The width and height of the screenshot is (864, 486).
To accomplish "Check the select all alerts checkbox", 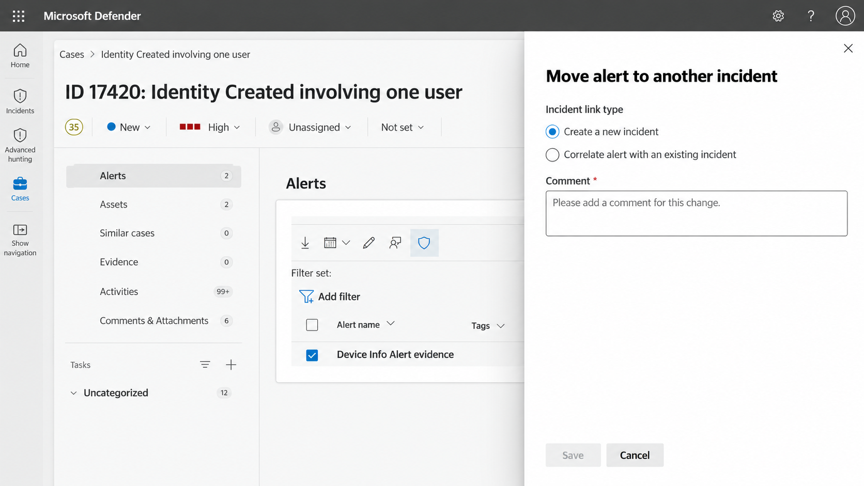I will coord(312,325).
